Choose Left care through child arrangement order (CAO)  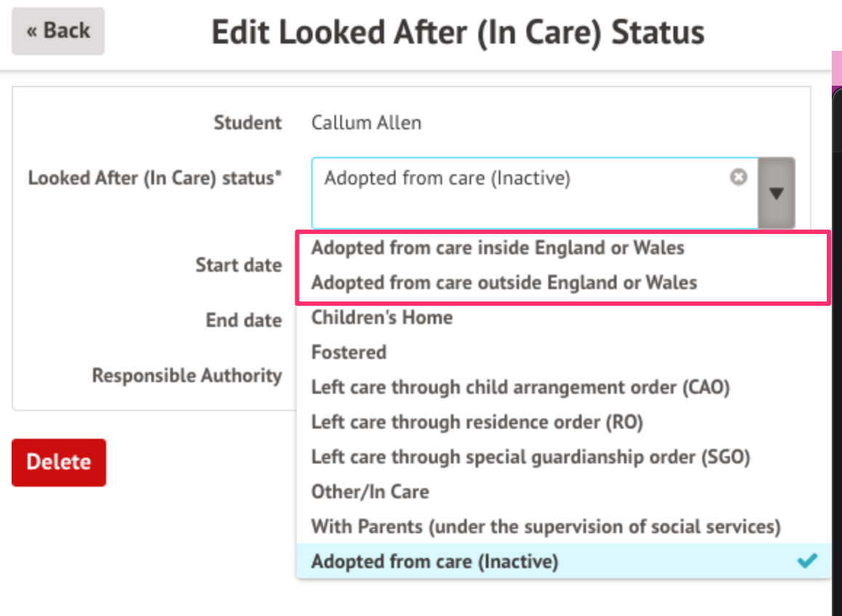[x=520, y=387]
